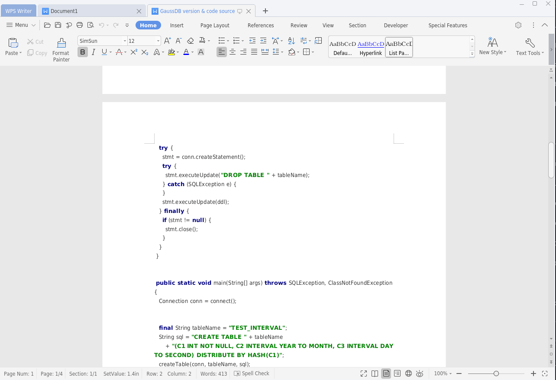Apply the List Paragraph style
Viewport: 556px width, 380px height.
[x=399, y=47]
